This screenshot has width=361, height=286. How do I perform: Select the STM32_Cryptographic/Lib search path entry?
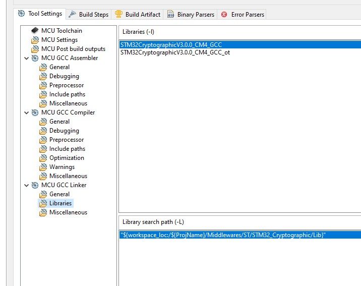240,235
